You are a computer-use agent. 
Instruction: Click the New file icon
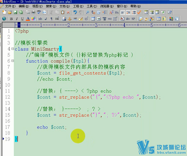pos(4,12)
